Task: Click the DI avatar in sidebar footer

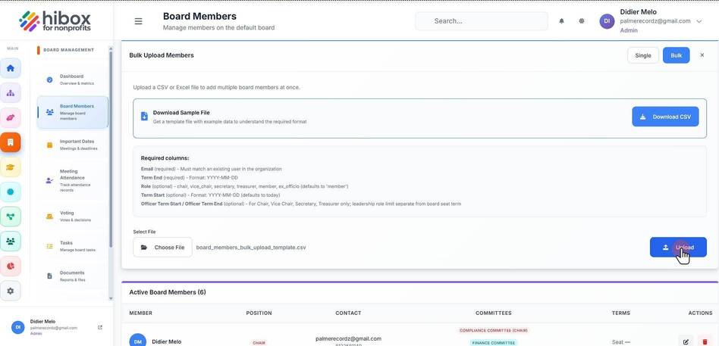Action: tap(17, 327)
